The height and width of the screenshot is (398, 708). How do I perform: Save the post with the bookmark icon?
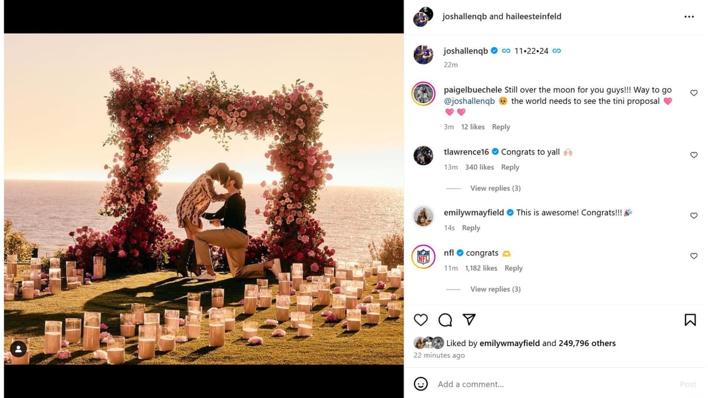[x=690, y=320]
